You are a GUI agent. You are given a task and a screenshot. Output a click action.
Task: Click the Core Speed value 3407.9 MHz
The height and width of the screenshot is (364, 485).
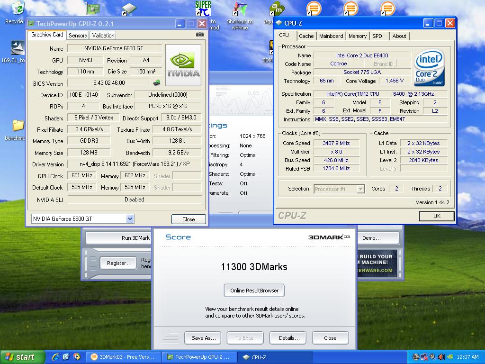pyautogui.click(x=336, y=143)
